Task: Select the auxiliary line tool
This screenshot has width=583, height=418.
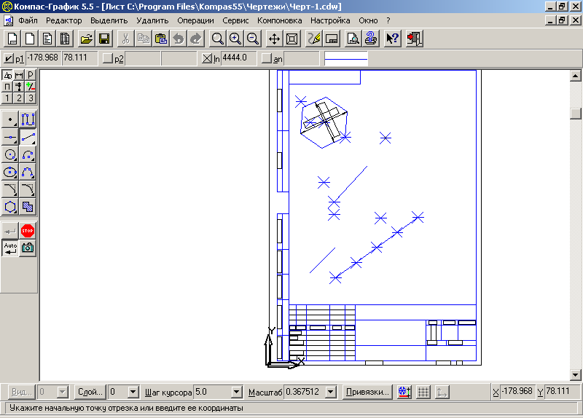Action: [x=10, y=137]
